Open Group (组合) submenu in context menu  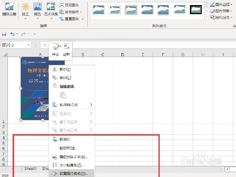(x=72, y=114)
